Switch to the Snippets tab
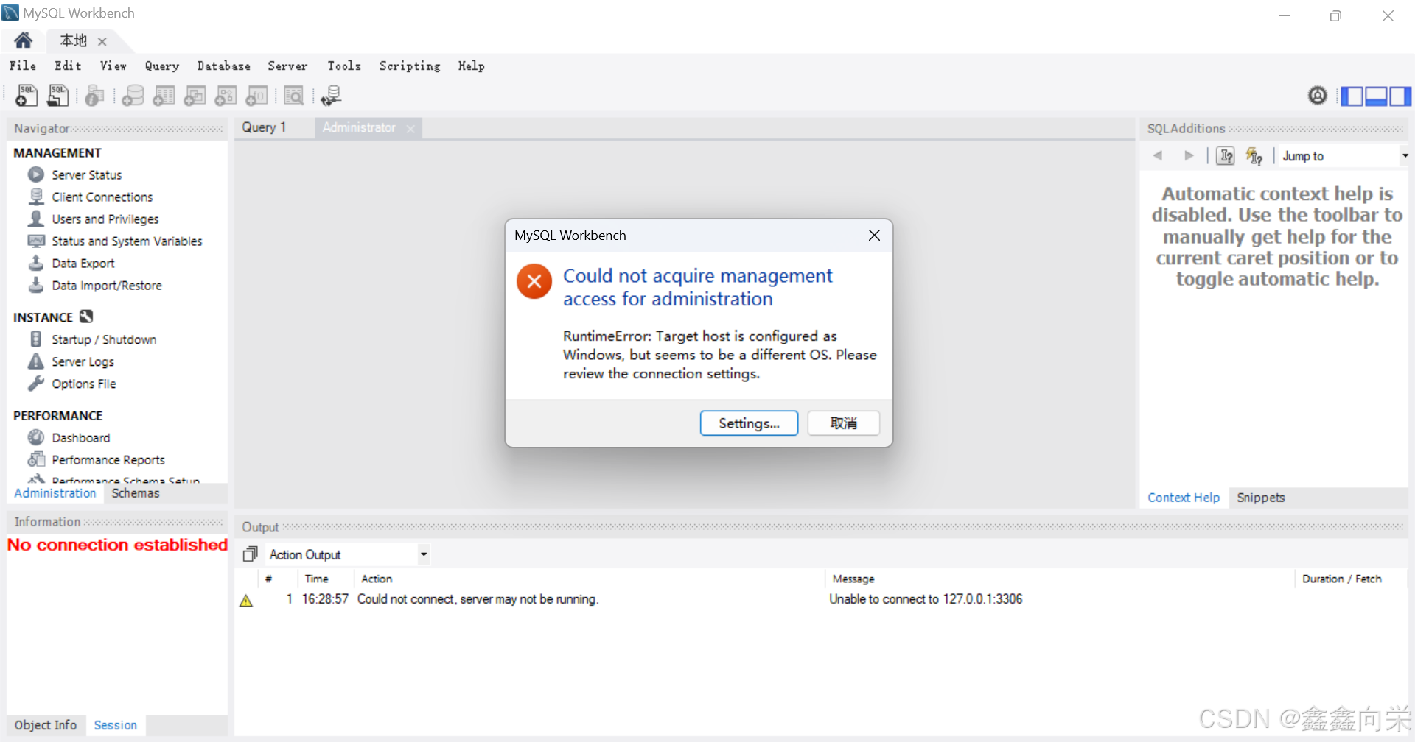This screenshot has height=742, width=1415. 1261,498
